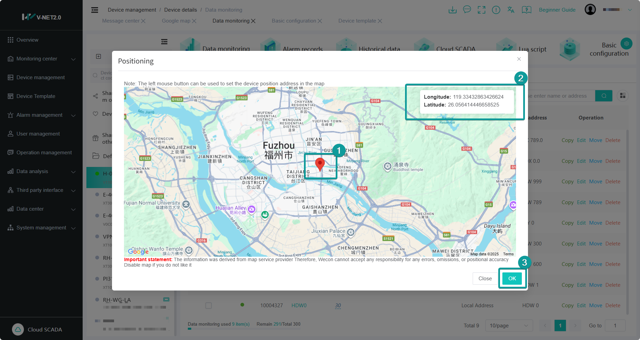The height and width of the screenshot is (340, 640).
Task: Close the Device template tab
Action: point(380,21)
